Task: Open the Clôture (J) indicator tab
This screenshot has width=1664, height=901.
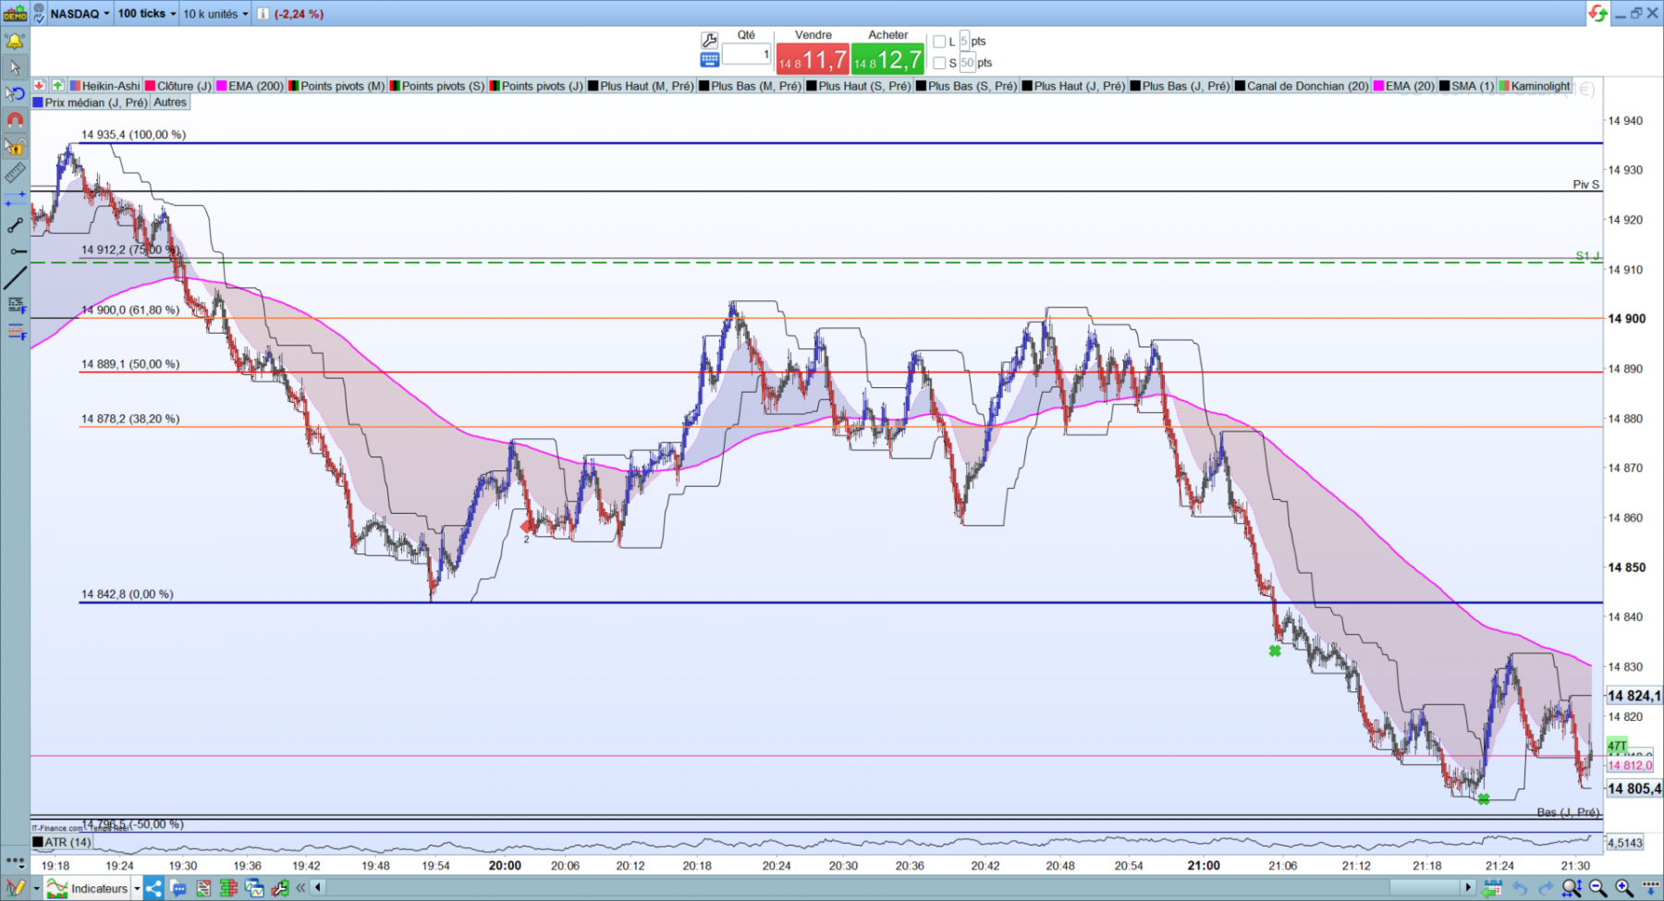Action: (x=178, y=86)
